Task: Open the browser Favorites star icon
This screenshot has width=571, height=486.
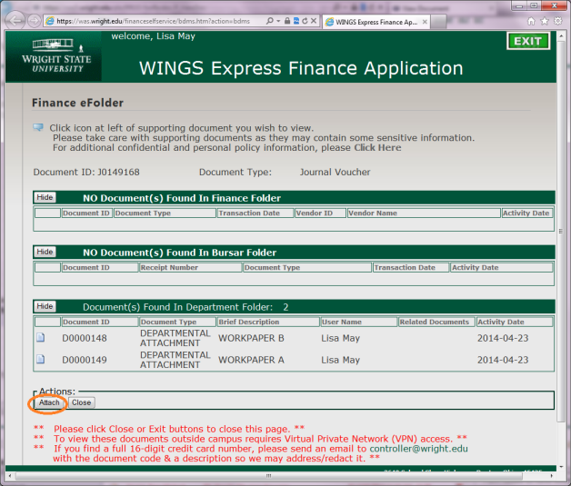Action: click(x=545, y=21)
